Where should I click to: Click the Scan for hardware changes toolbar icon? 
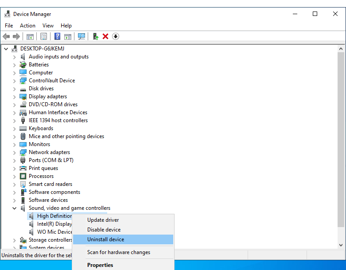82,36
